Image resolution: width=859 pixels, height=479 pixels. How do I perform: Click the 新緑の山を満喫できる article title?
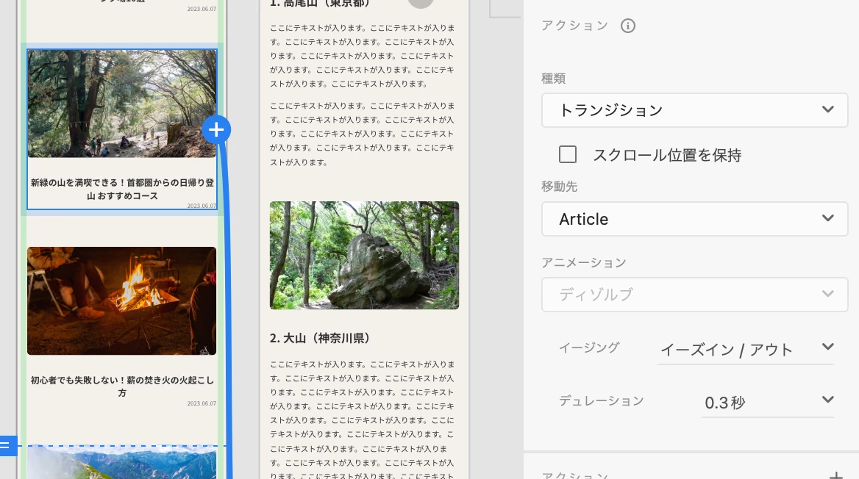pyautogui.click(x=122, y=189)
